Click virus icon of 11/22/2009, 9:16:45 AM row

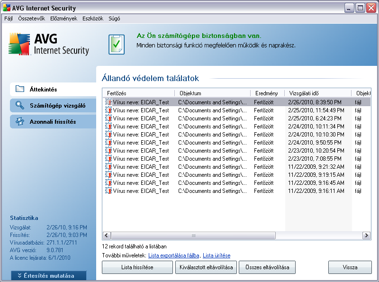point(108,183)
